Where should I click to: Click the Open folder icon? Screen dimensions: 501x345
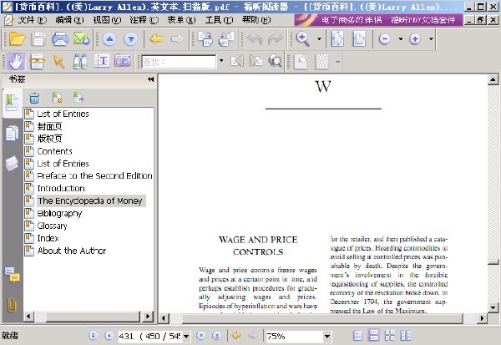pos(18,39)
